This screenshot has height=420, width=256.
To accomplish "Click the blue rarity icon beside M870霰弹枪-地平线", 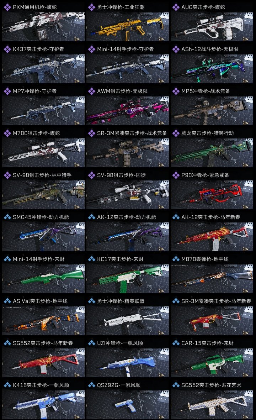I will (x=176, y=259).
